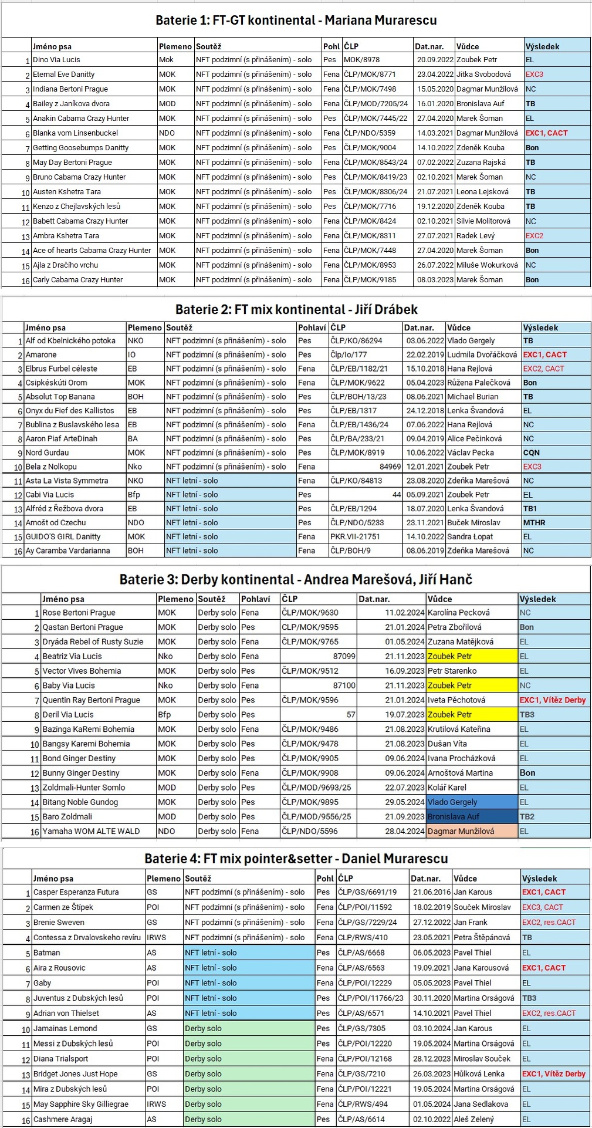Click the 'Alf od Kbelnického potoka' cell

click(x=75, y=341)
